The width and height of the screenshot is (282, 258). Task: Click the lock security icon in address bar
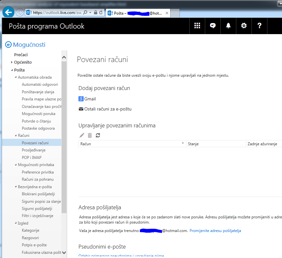[x=96, y=12]
